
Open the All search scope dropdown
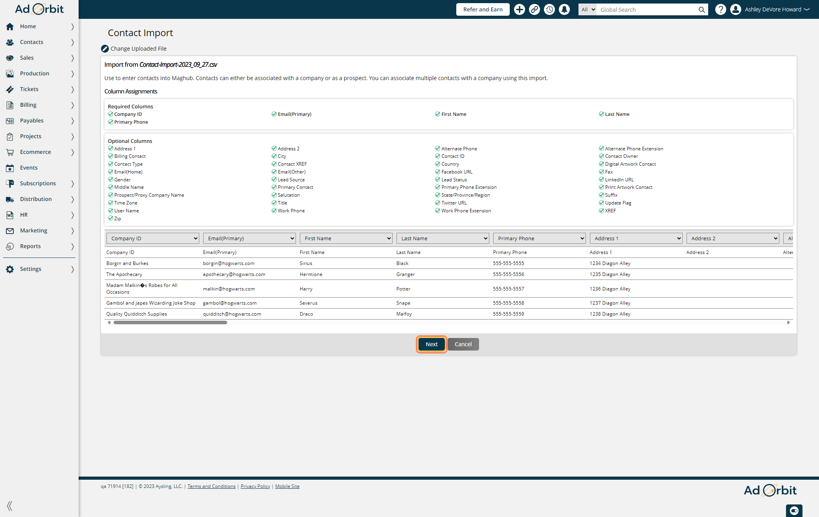[588, 9]
